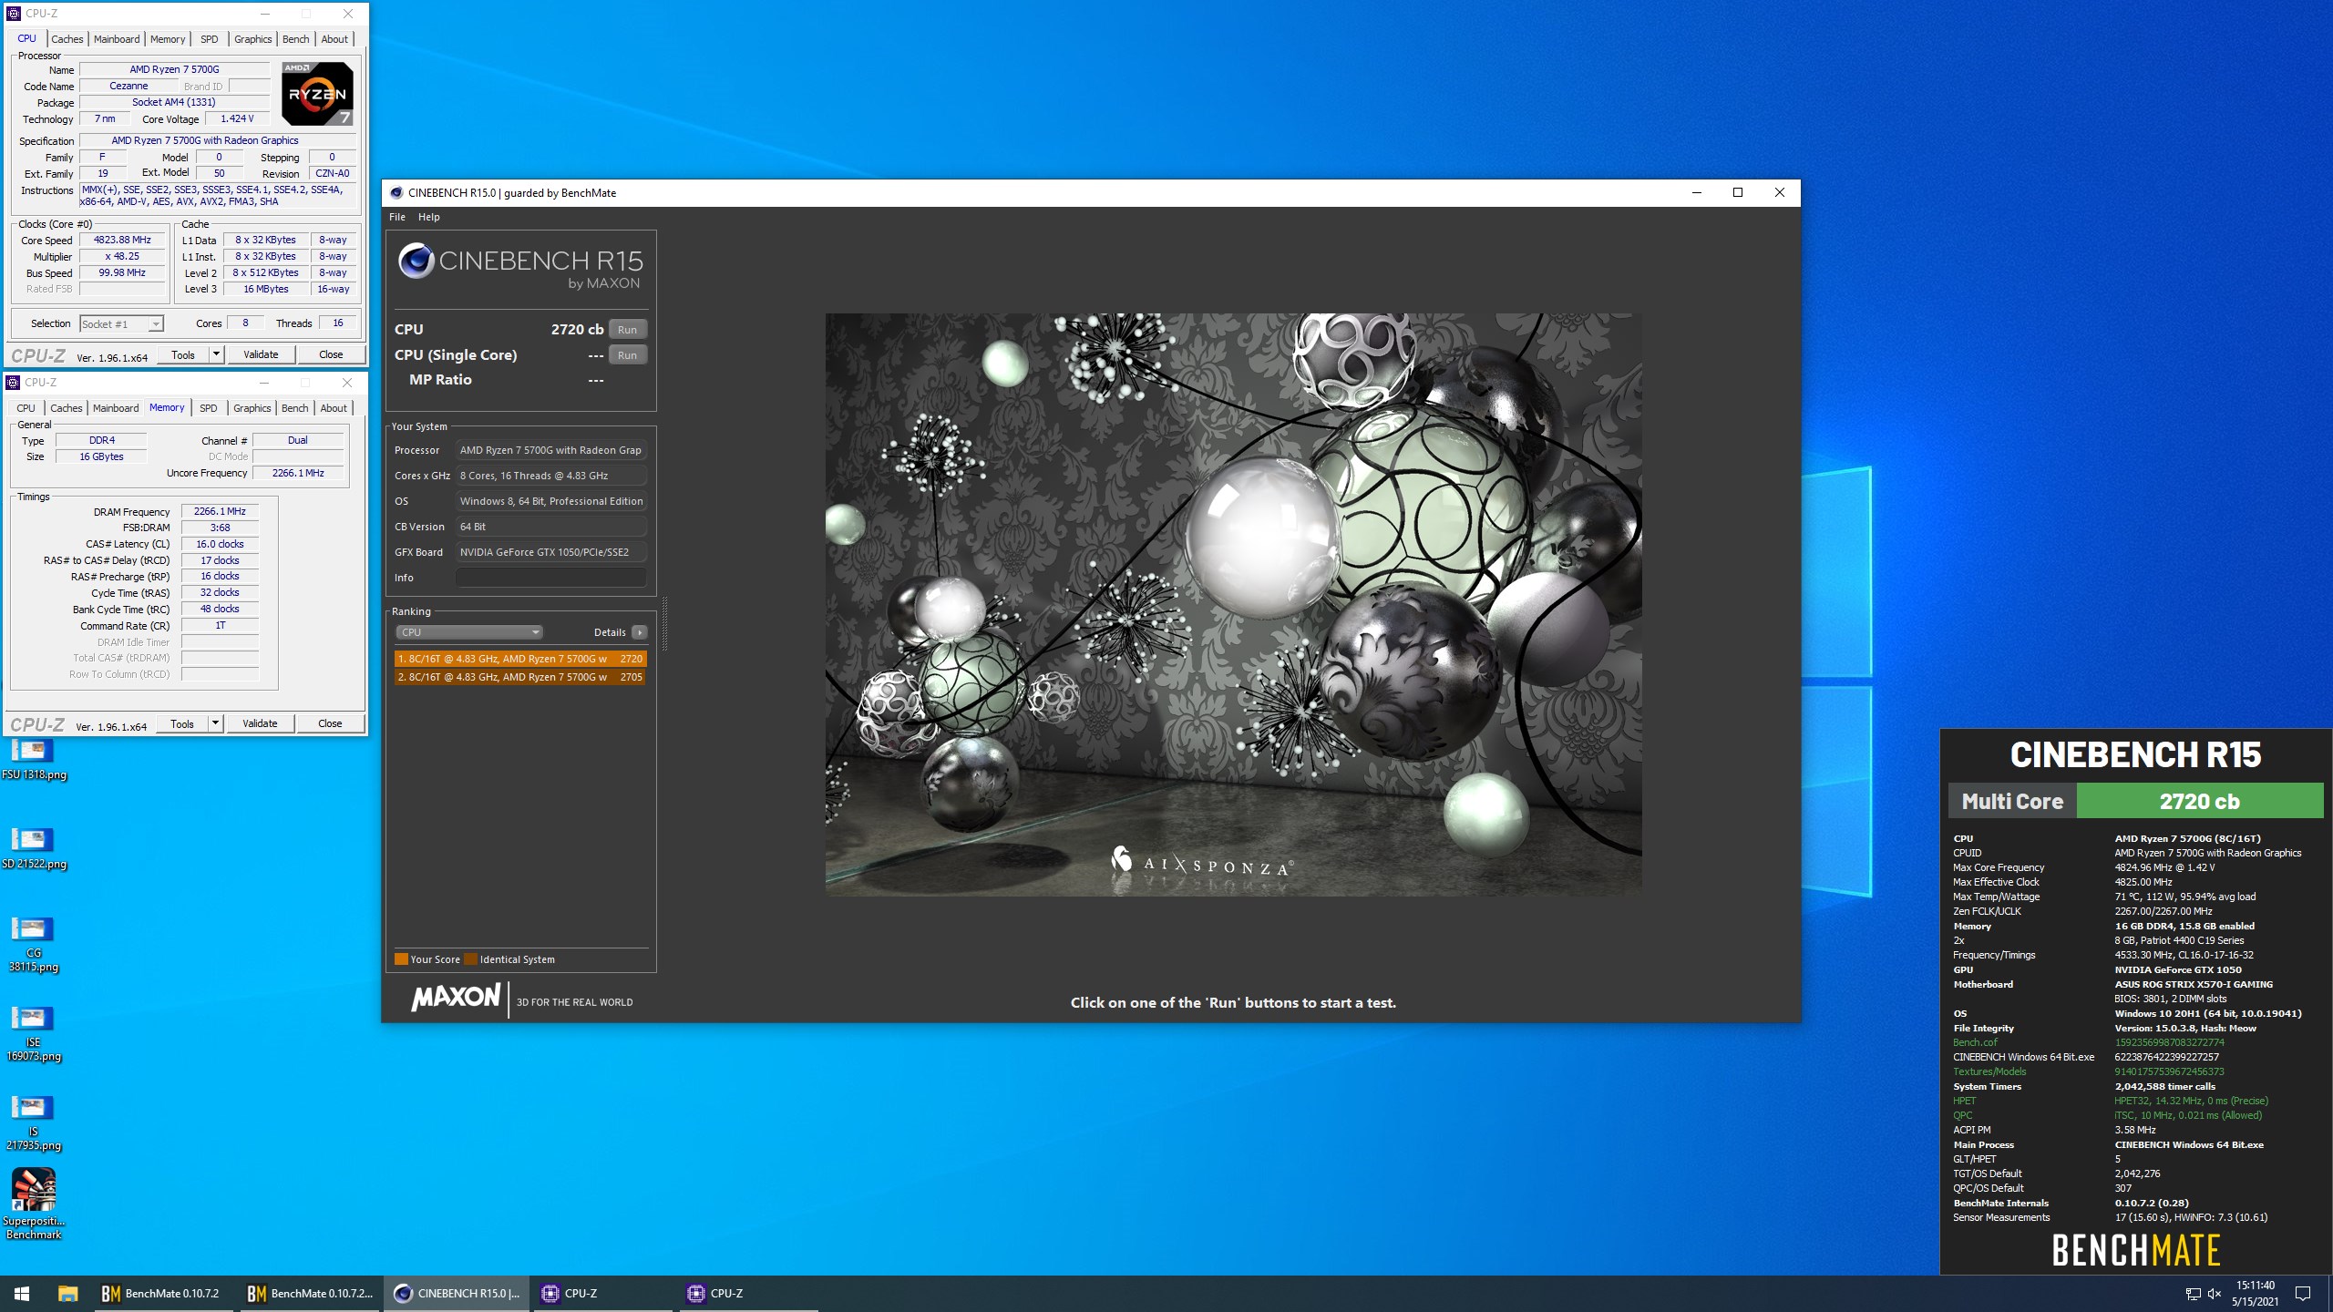This screenshot has height=1312, width=2333.
Task: Open SPD tab in top CPU-Z window
Action: point(209,39)
